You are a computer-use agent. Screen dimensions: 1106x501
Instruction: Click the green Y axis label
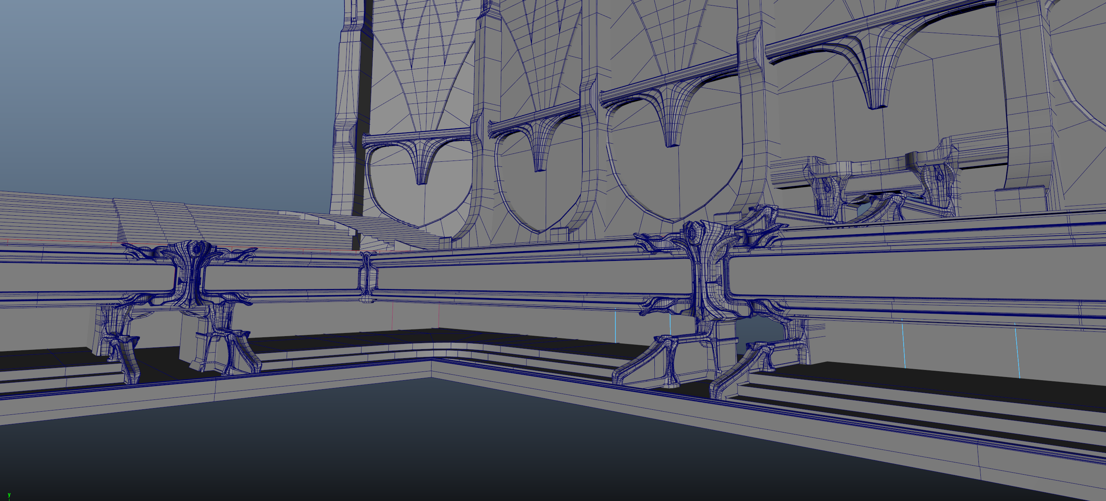tap(9, 495)
